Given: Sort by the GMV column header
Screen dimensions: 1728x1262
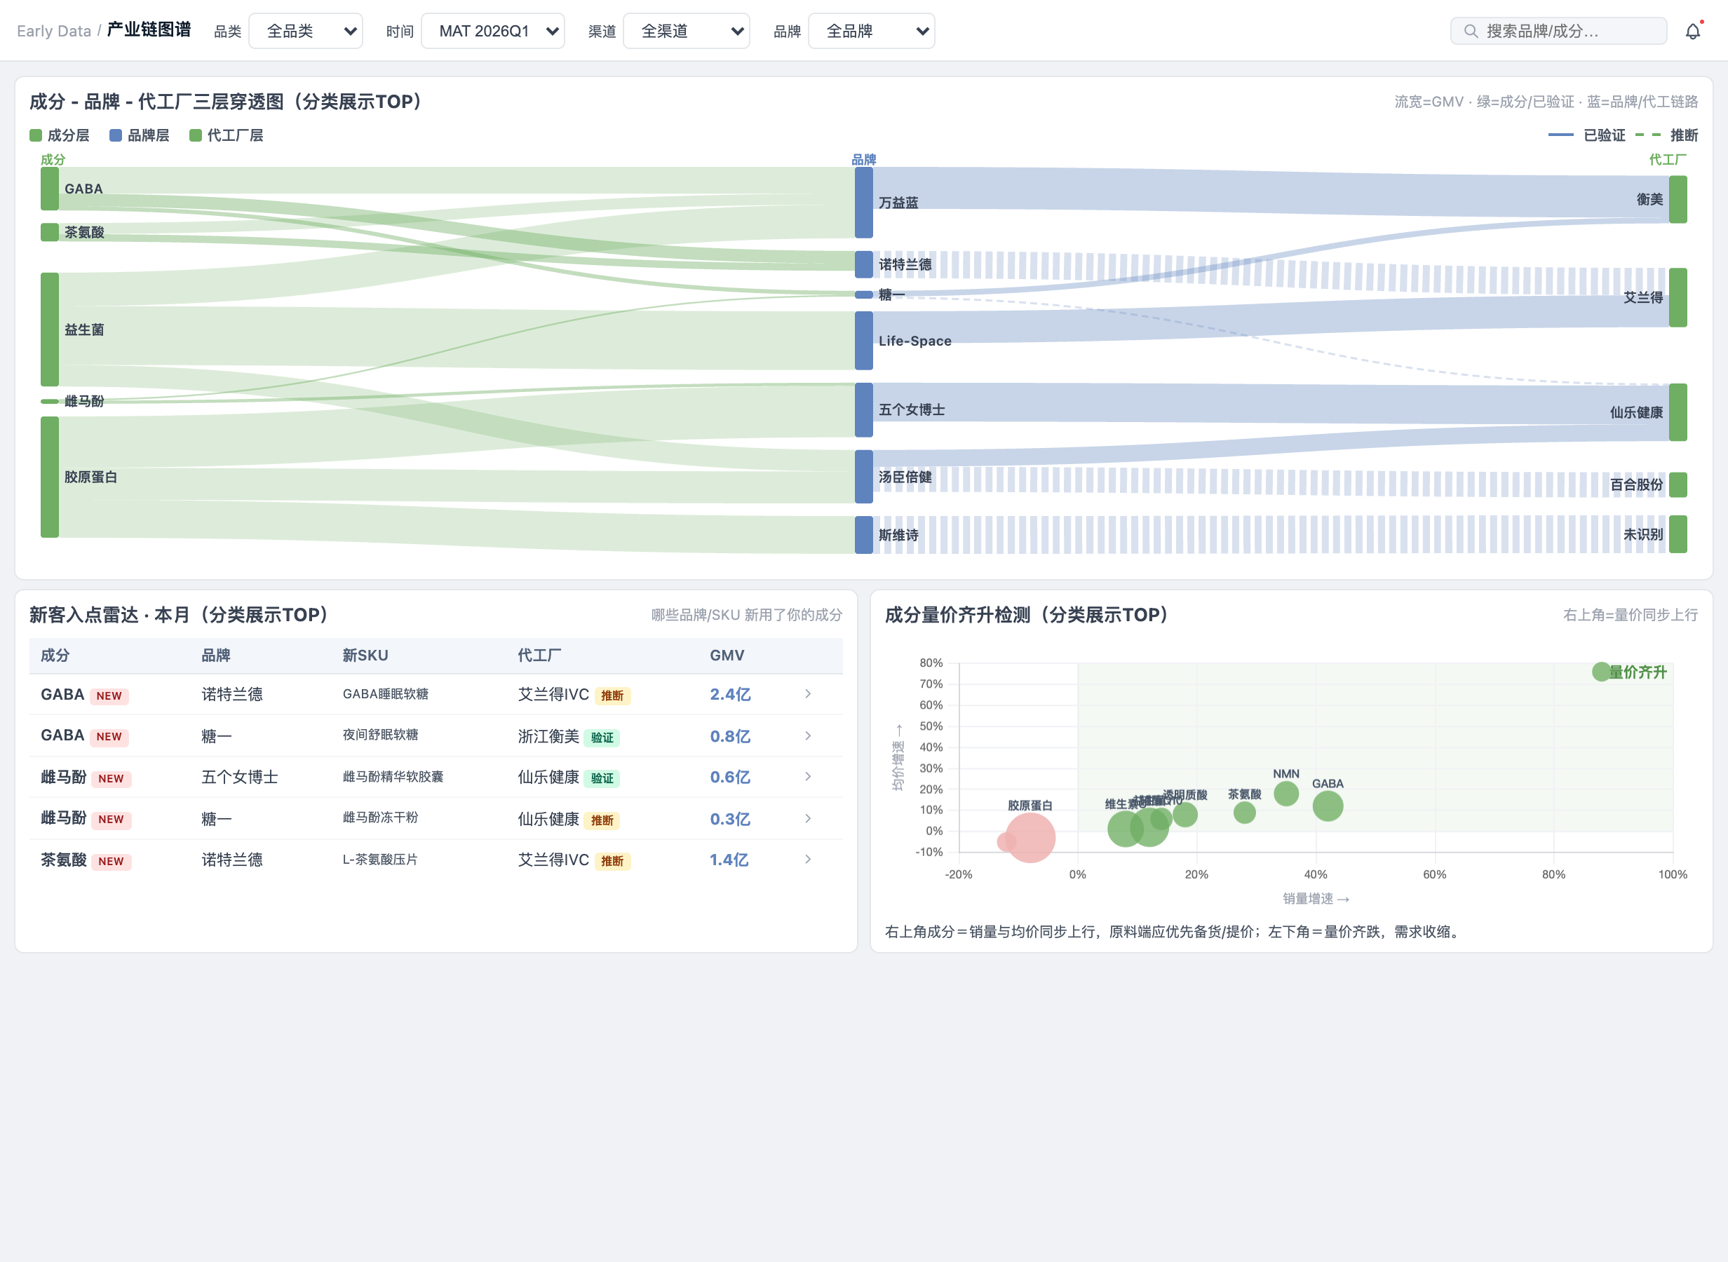Looking at the screenshot, I should point(727,655).
